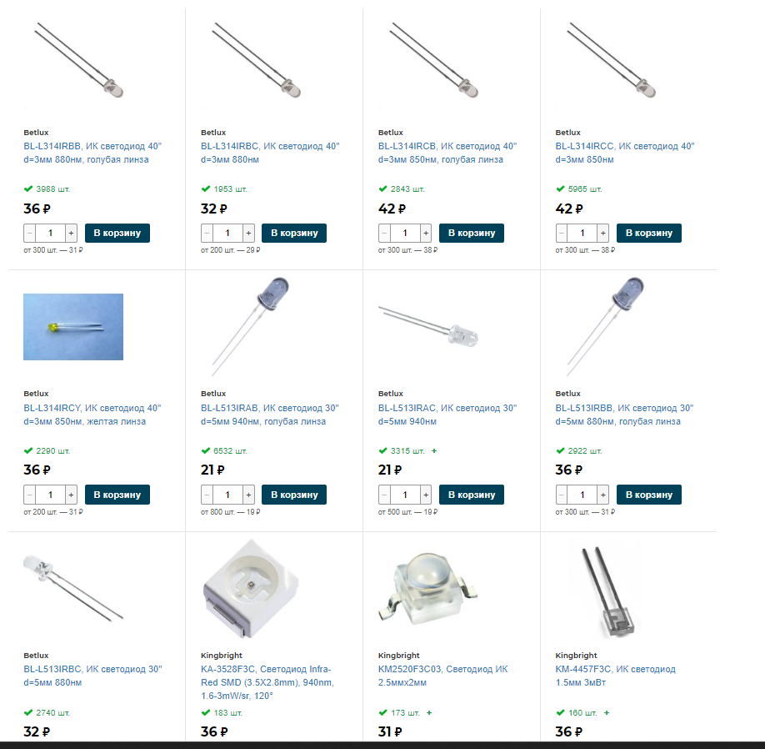Image resolution: width=765 pixels, height=749 pixels.
Task: Click green plus icon next to 160 шт.
Action: 607,712
